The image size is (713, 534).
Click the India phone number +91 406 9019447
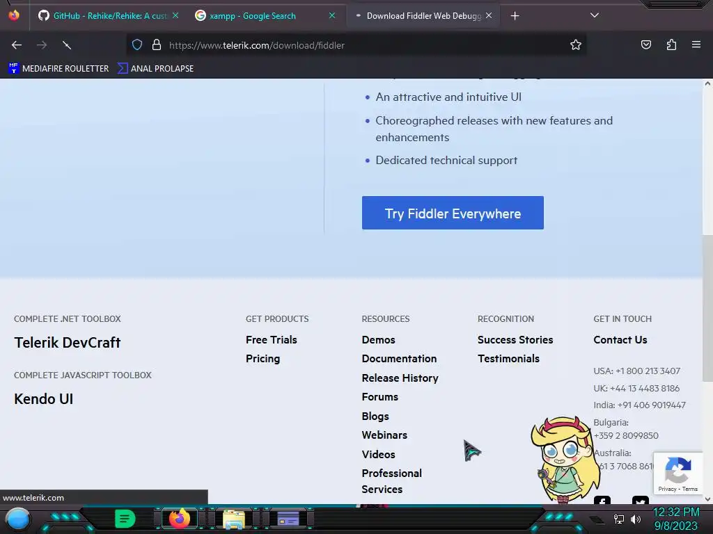652,405
